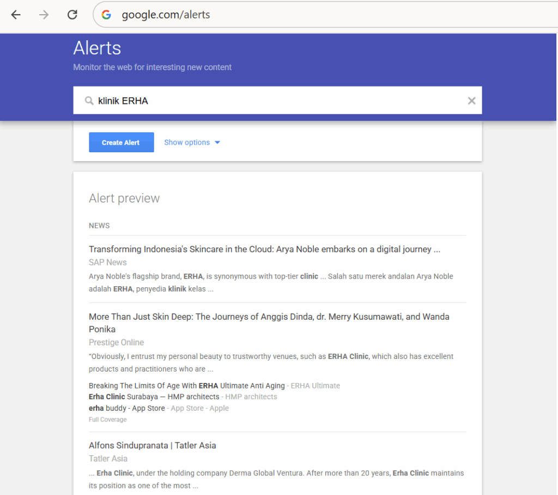Open Breaking The Limits Of Age link
Image resolution: width=558 pixels, height=495 pixels.
click(x=187, y=386)
